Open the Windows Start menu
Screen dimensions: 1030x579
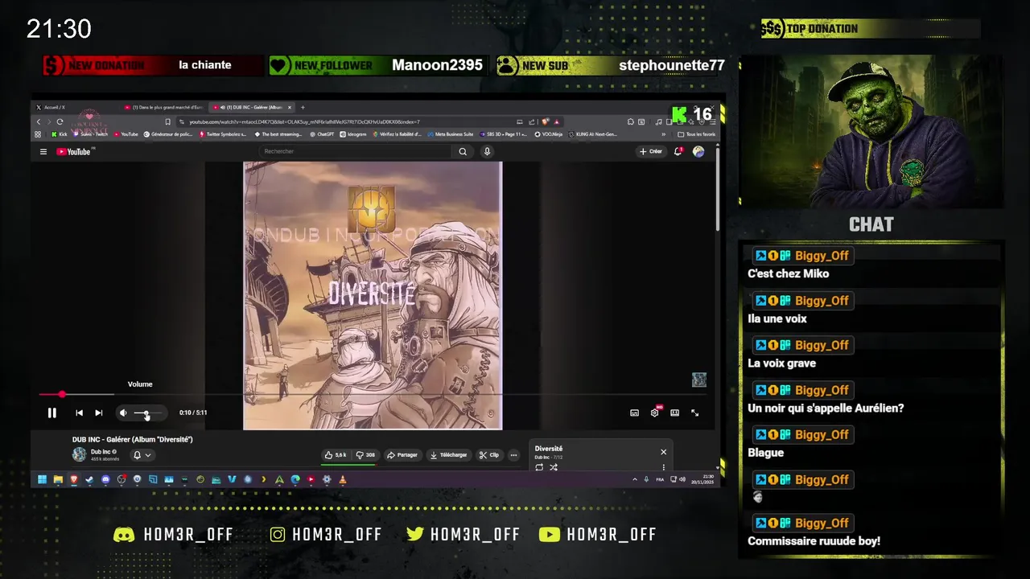(42, 479)
